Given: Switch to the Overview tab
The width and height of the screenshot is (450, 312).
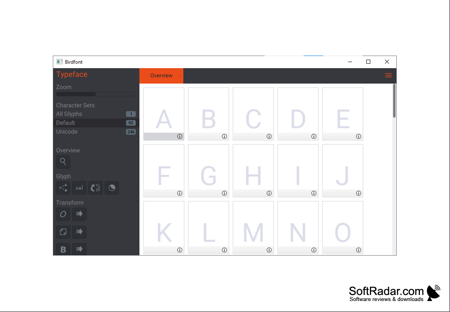Looking at the screenshot, I should pos(161,75).
